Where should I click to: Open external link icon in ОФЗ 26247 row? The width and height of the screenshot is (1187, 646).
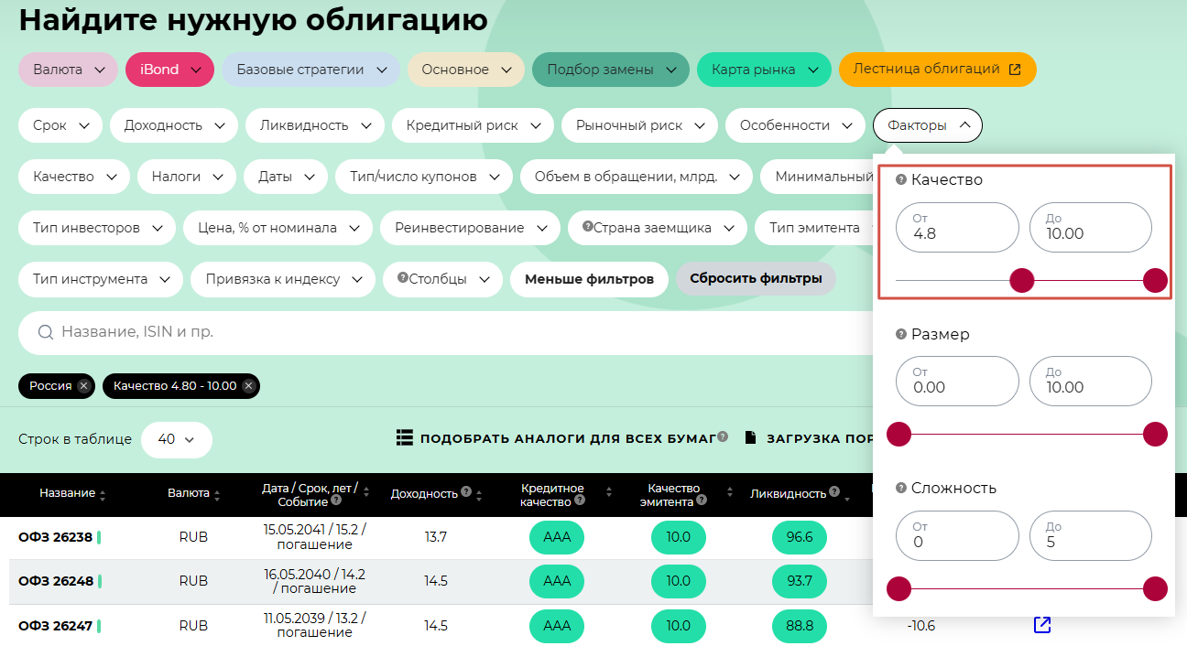pos(1041,625)
